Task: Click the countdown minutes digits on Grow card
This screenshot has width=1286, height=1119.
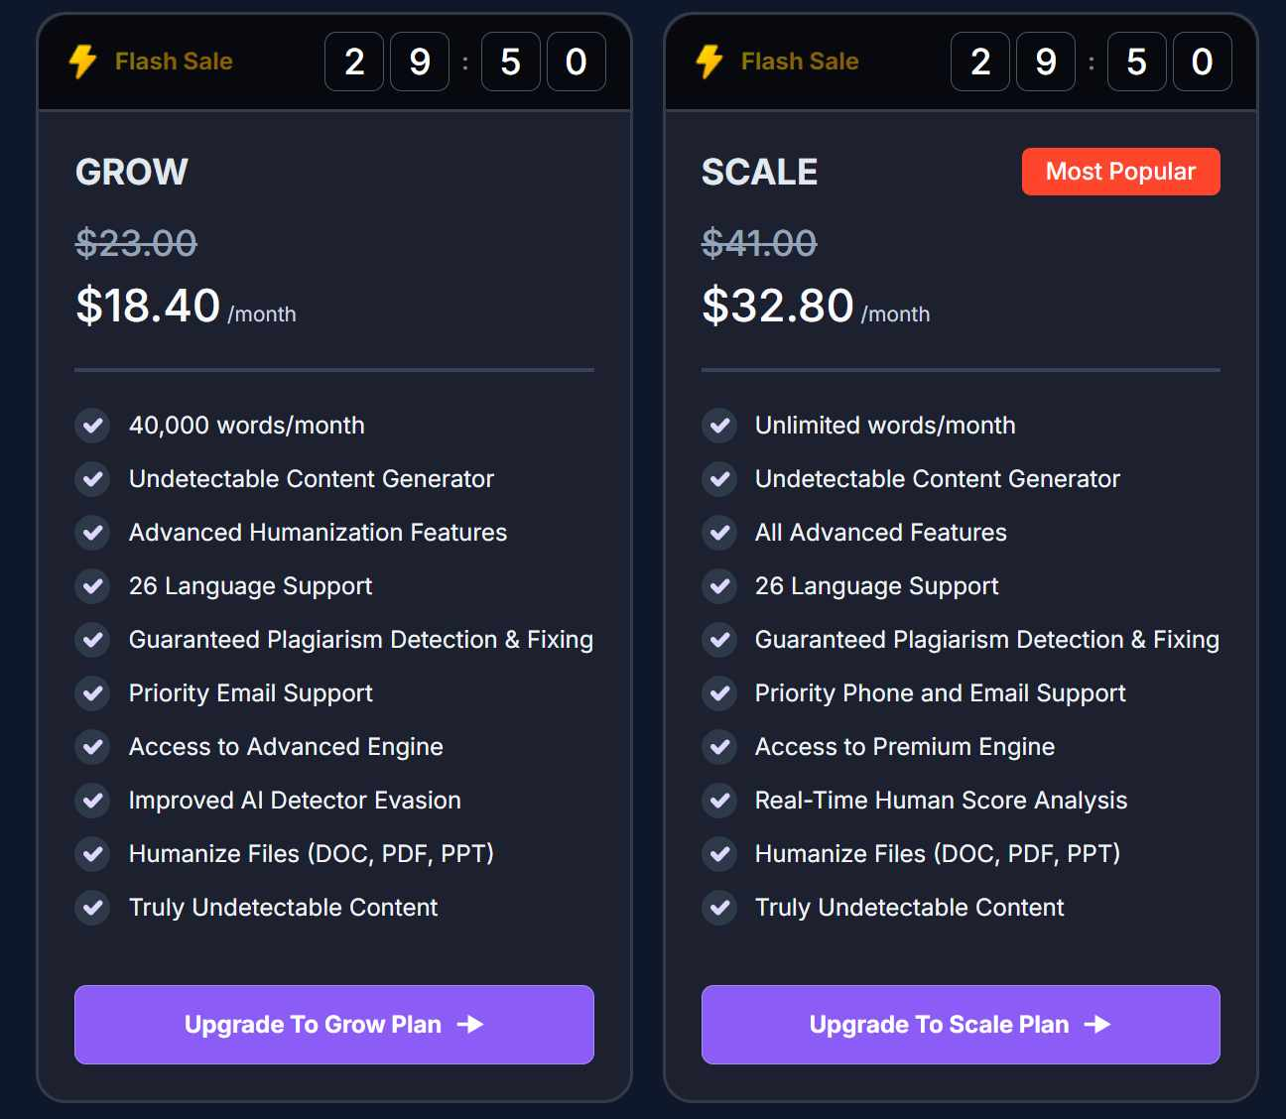Action: click(x=387, y=62)
